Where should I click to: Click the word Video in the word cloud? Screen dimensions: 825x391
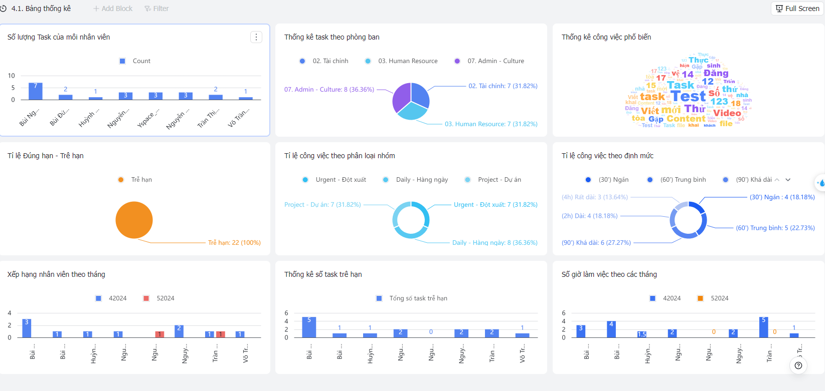click(x=727, y=113)
